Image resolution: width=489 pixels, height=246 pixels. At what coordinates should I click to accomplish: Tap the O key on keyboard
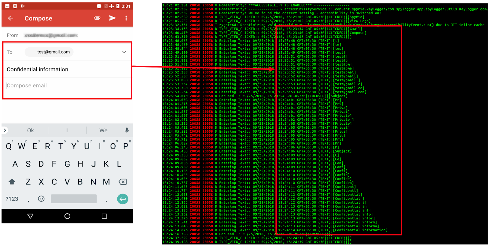(113, 146)
